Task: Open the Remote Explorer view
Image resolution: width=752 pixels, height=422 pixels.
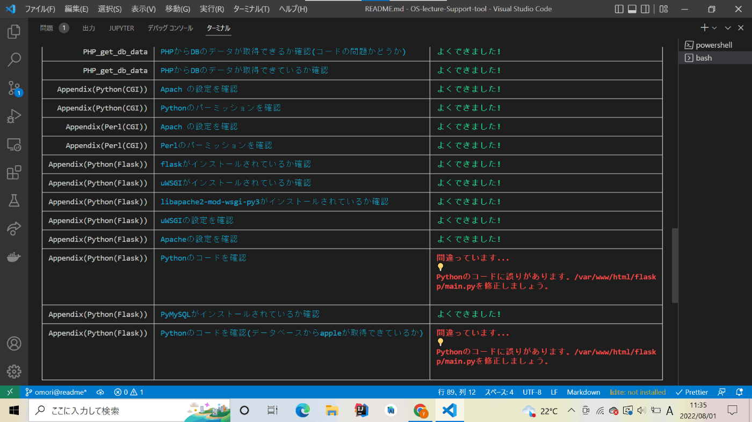Action: [x=13, y=144]
